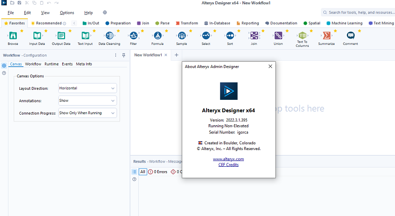This screenshot has width=395, height=216.
Task: Switch to the Favorites tool tab
Action: coord(15,23)
